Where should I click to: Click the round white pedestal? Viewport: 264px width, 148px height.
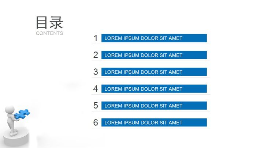pyautogui.click(x=17, y=138)
